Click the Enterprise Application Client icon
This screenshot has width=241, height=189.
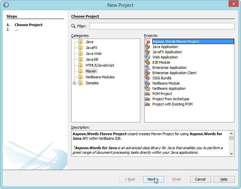(147, 73)
